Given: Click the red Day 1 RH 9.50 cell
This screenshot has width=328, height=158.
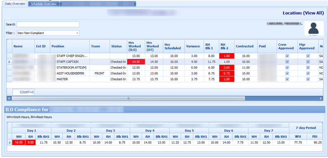Looking at the screenshot, I should point(30,143).
